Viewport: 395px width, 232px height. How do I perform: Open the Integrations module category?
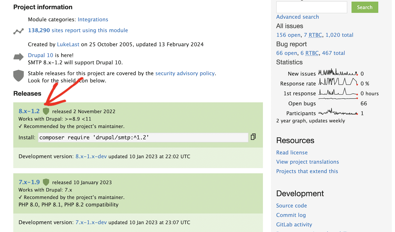point(93,19)
